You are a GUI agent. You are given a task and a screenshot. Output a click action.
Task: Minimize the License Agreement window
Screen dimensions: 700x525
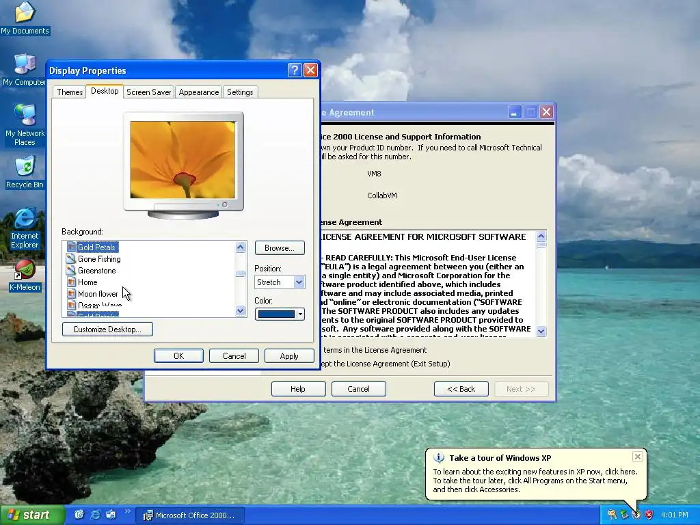pos(514,112)
